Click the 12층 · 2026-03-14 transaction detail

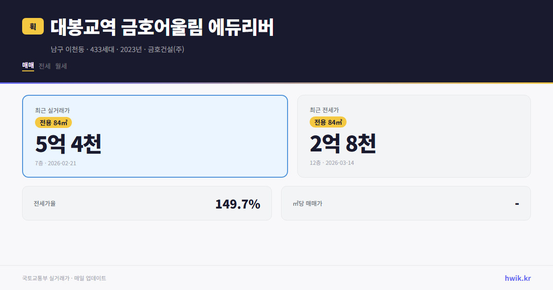click(333, 162)
